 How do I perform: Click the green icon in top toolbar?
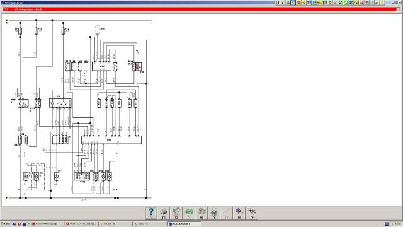tap(345, 3)
